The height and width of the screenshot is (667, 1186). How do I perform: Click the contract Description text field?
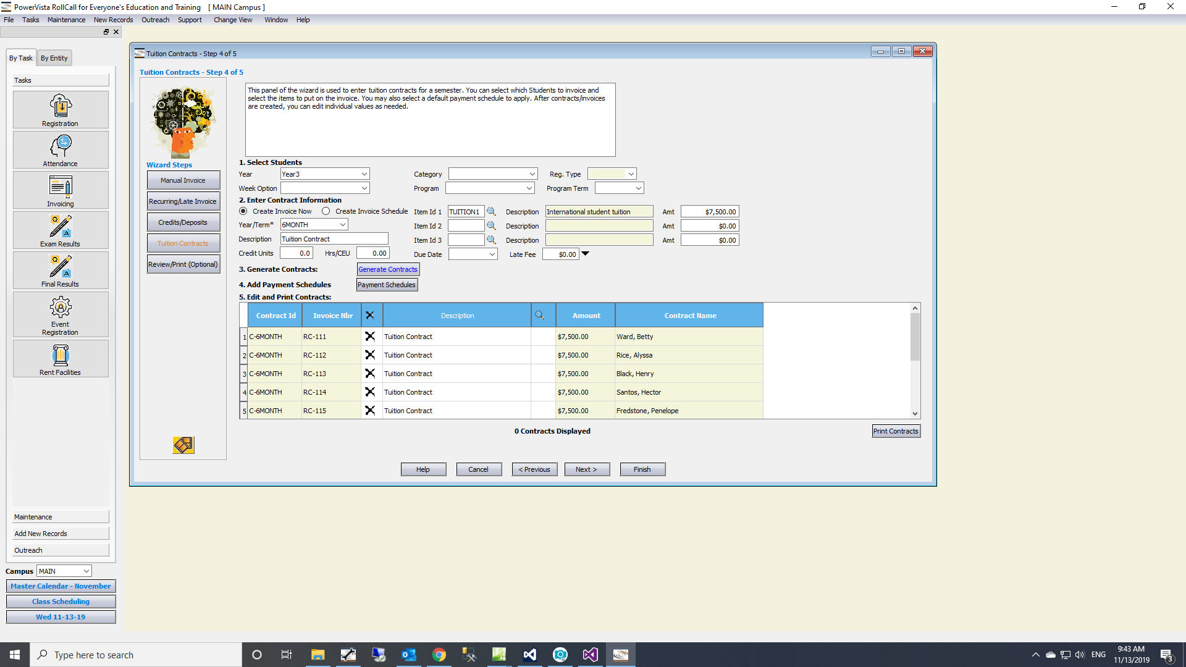[334, 239]
